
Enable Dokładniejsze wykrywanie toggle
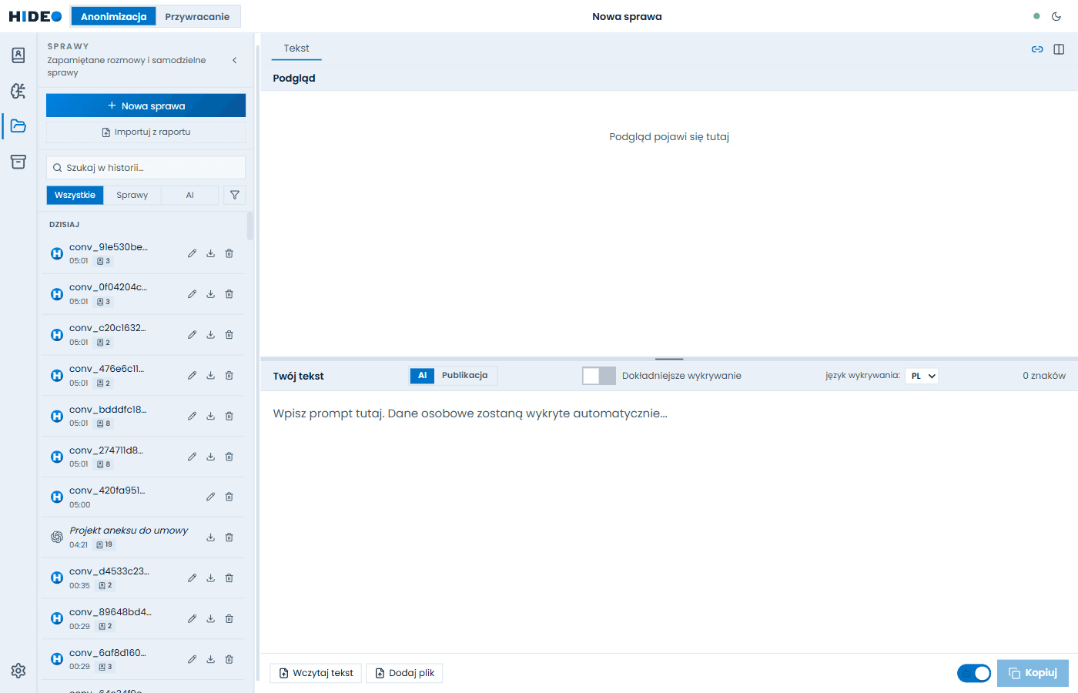click(599, 376)
